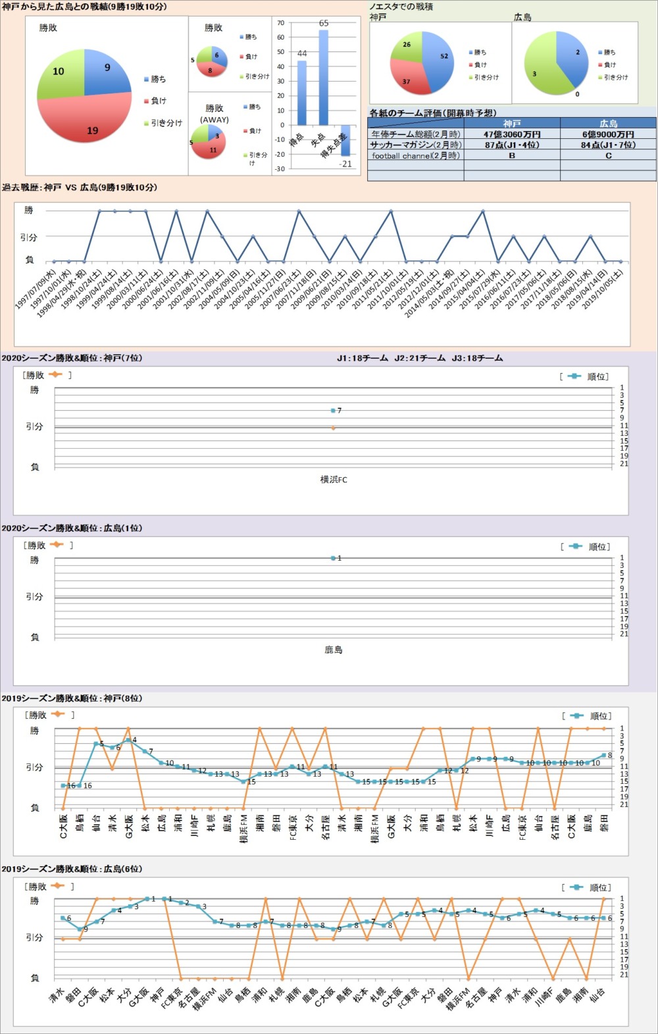Select the 47億3060万円 salary cell

512,134
